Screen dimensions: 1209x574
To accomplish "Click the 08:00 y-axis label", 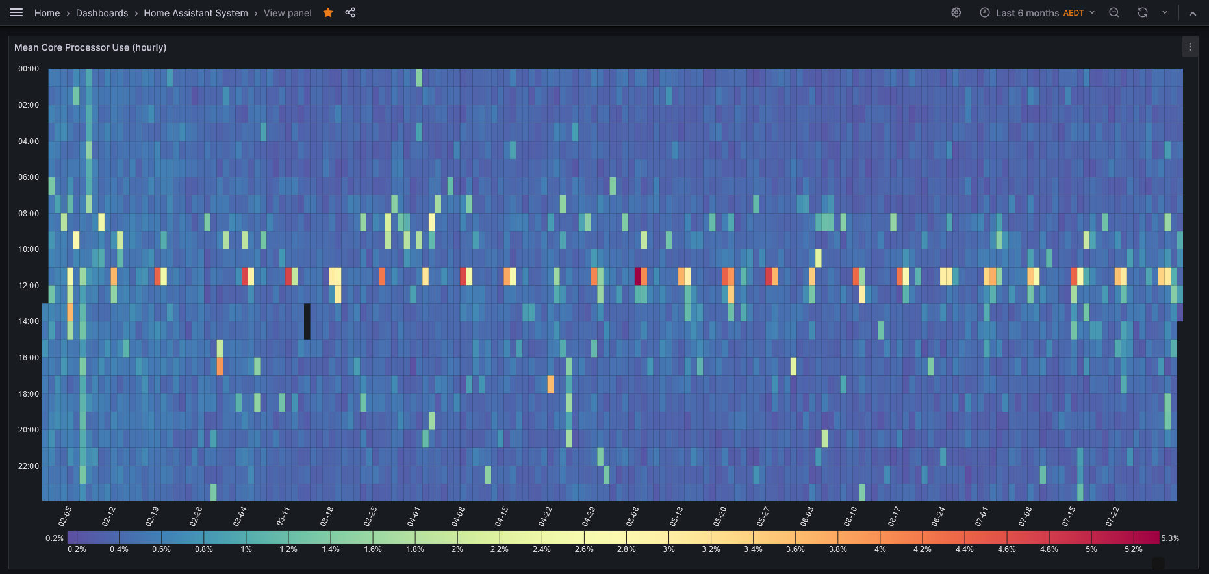I will 29,214.
